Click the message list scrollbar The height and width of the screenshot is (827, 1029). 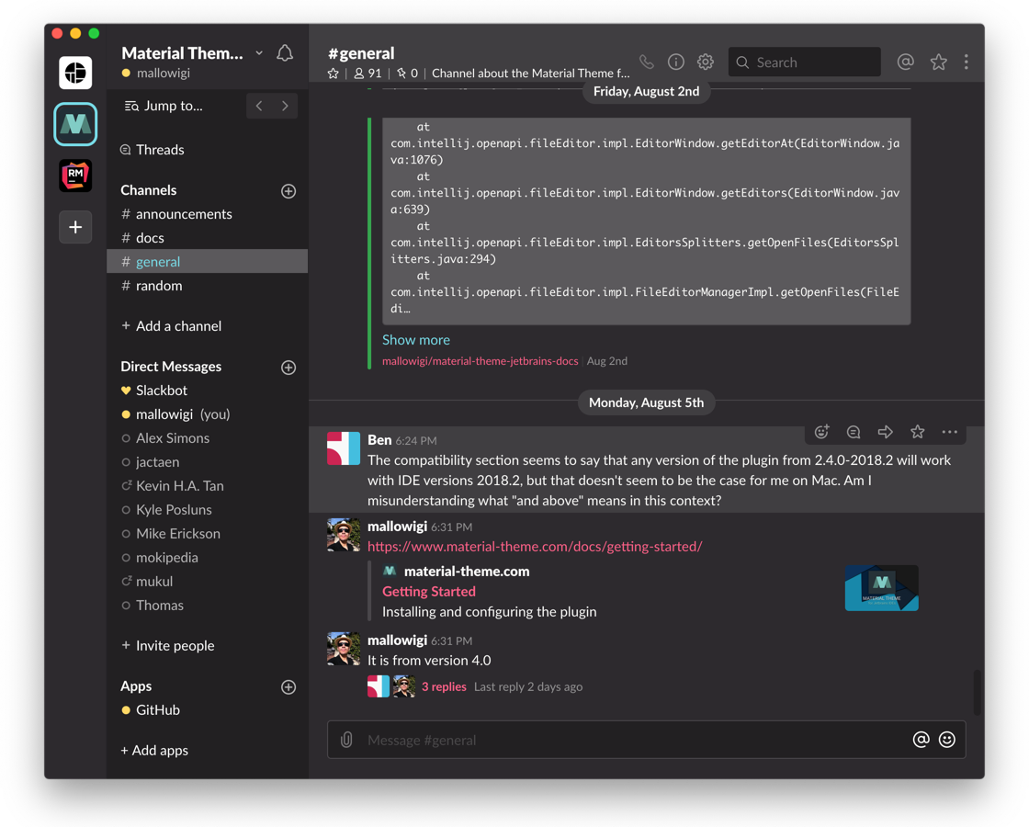tap(978, 693)
